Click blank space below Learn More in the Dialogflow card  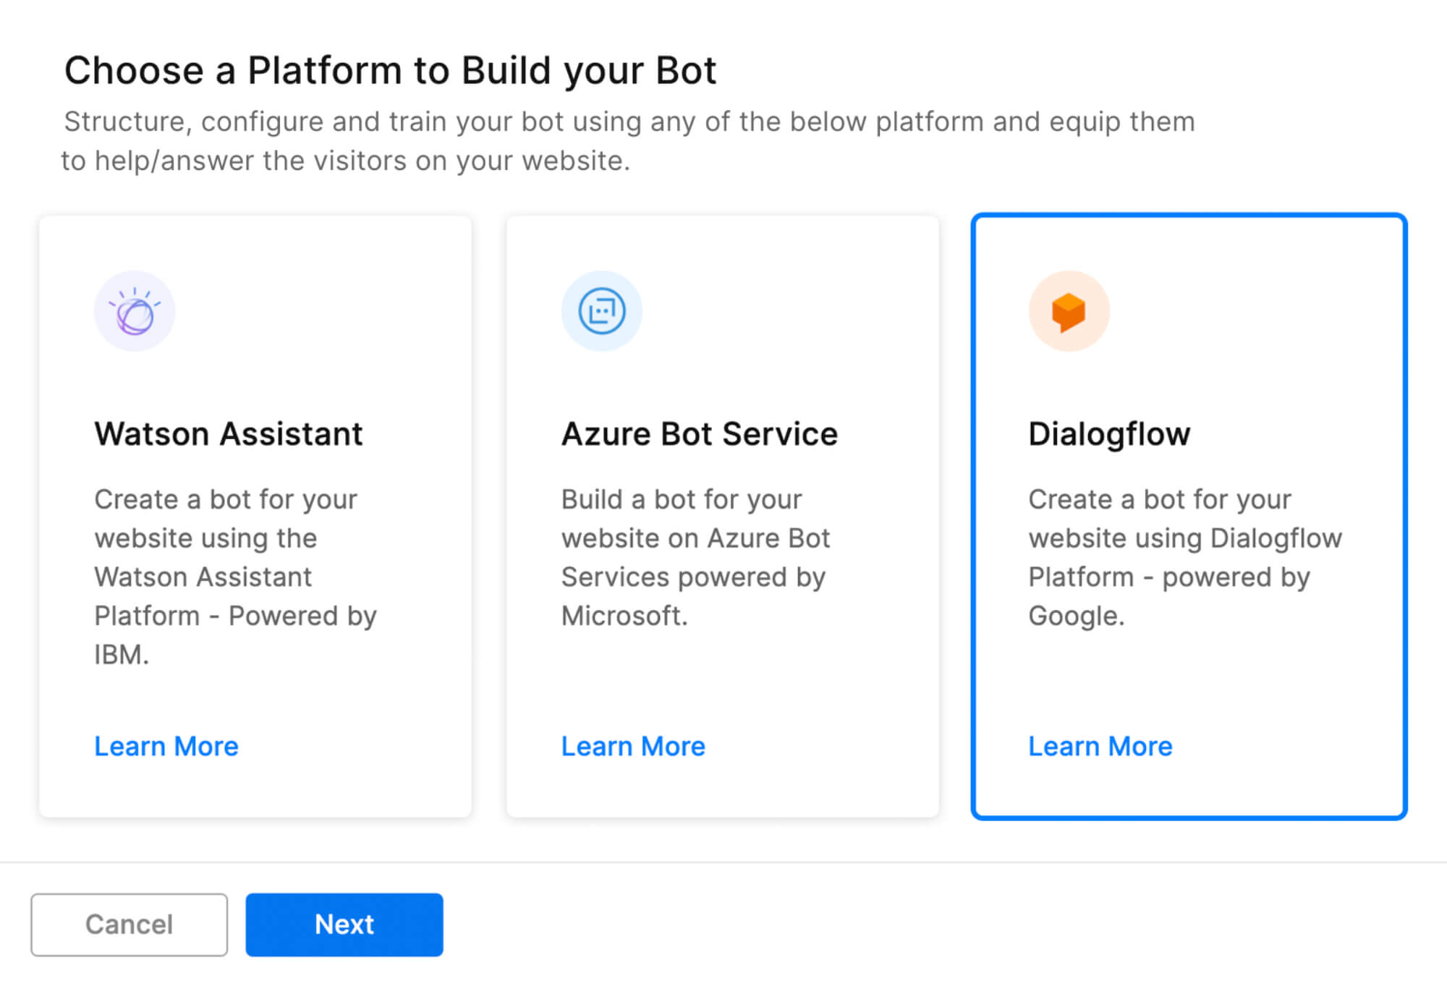1189,789
